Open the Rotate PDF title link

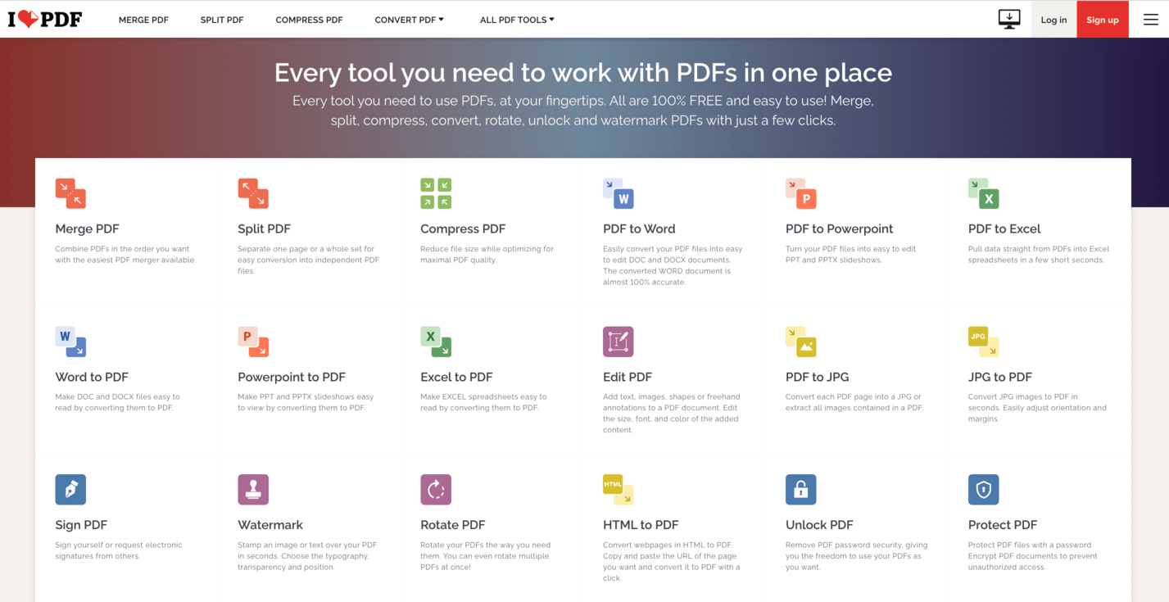[452, 525]
